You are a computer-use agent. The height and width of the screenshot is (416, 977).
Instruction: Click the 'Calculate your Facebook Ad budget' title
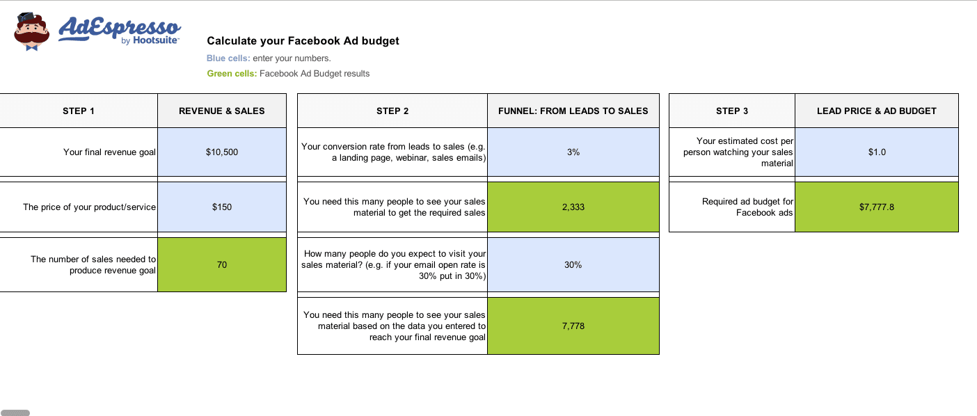(x=303, y=41)
